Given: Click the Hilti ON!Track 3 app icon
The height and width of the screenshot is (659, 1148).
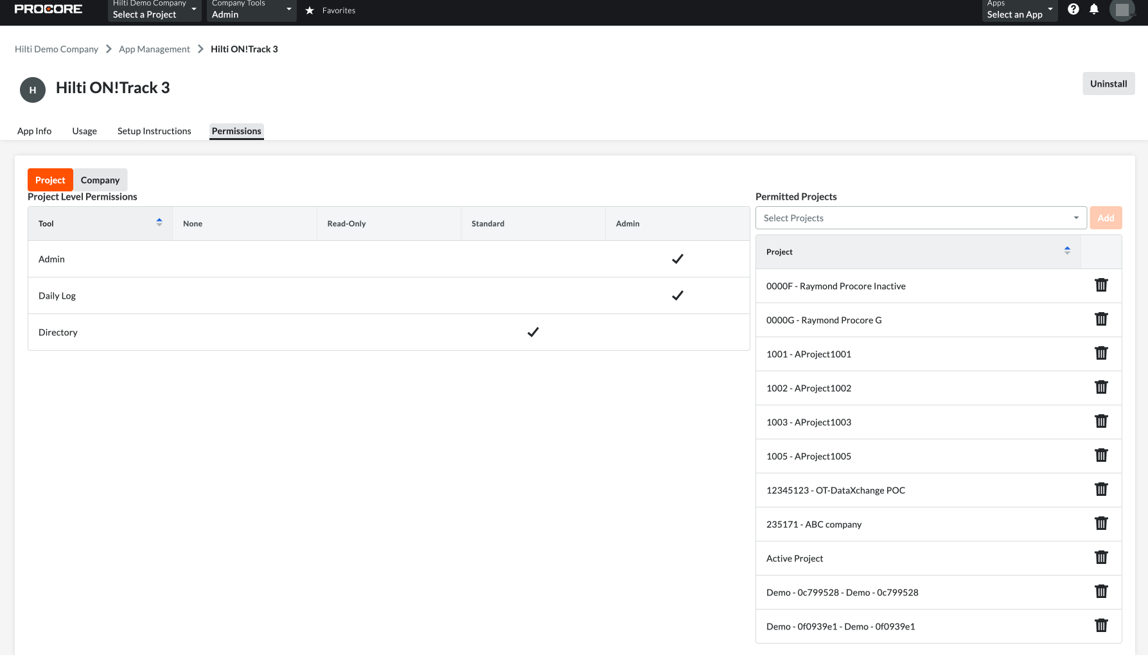Looking at the screenshot, I should click(33, 90).
